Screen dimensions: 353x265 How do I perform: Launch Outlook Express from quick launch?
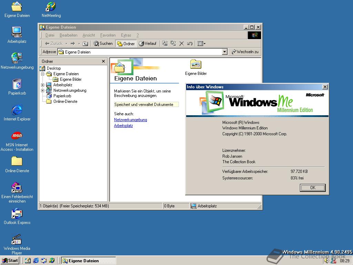pos(44,261)
